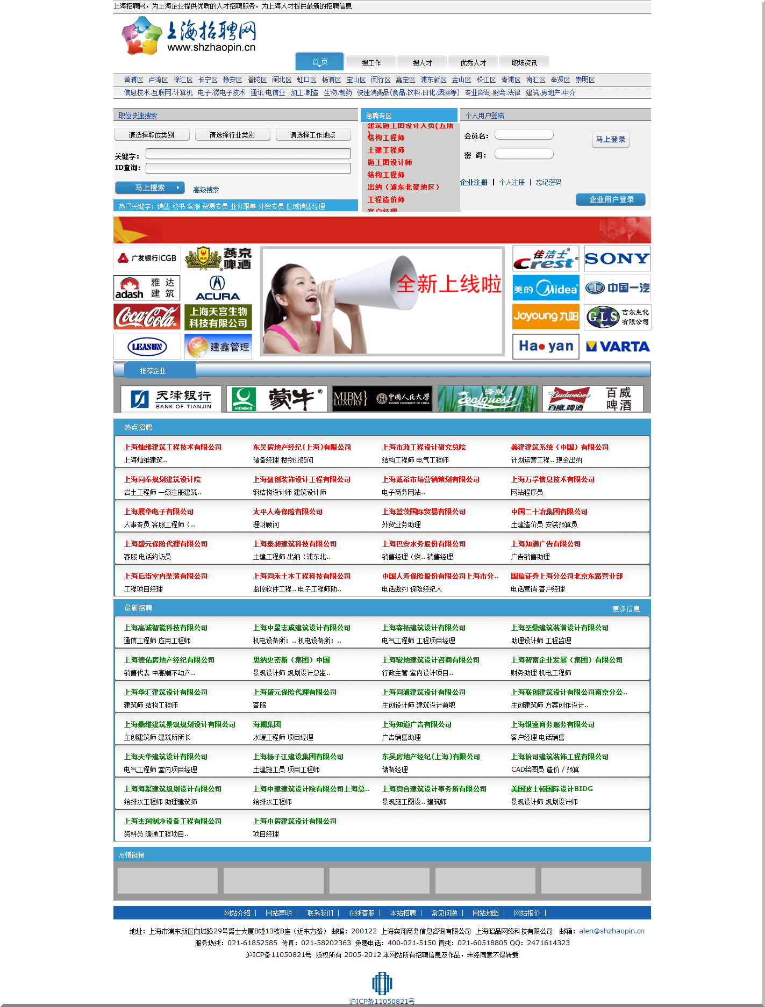Open 上海灿维建筑工程技术有限公司 listing

[173, 447]
